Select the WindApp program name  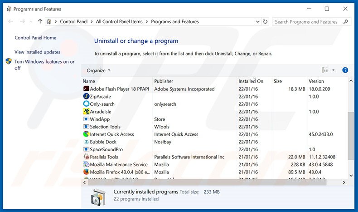100,119
